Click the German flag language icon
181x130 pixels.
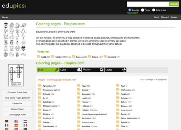click(7, 121)
